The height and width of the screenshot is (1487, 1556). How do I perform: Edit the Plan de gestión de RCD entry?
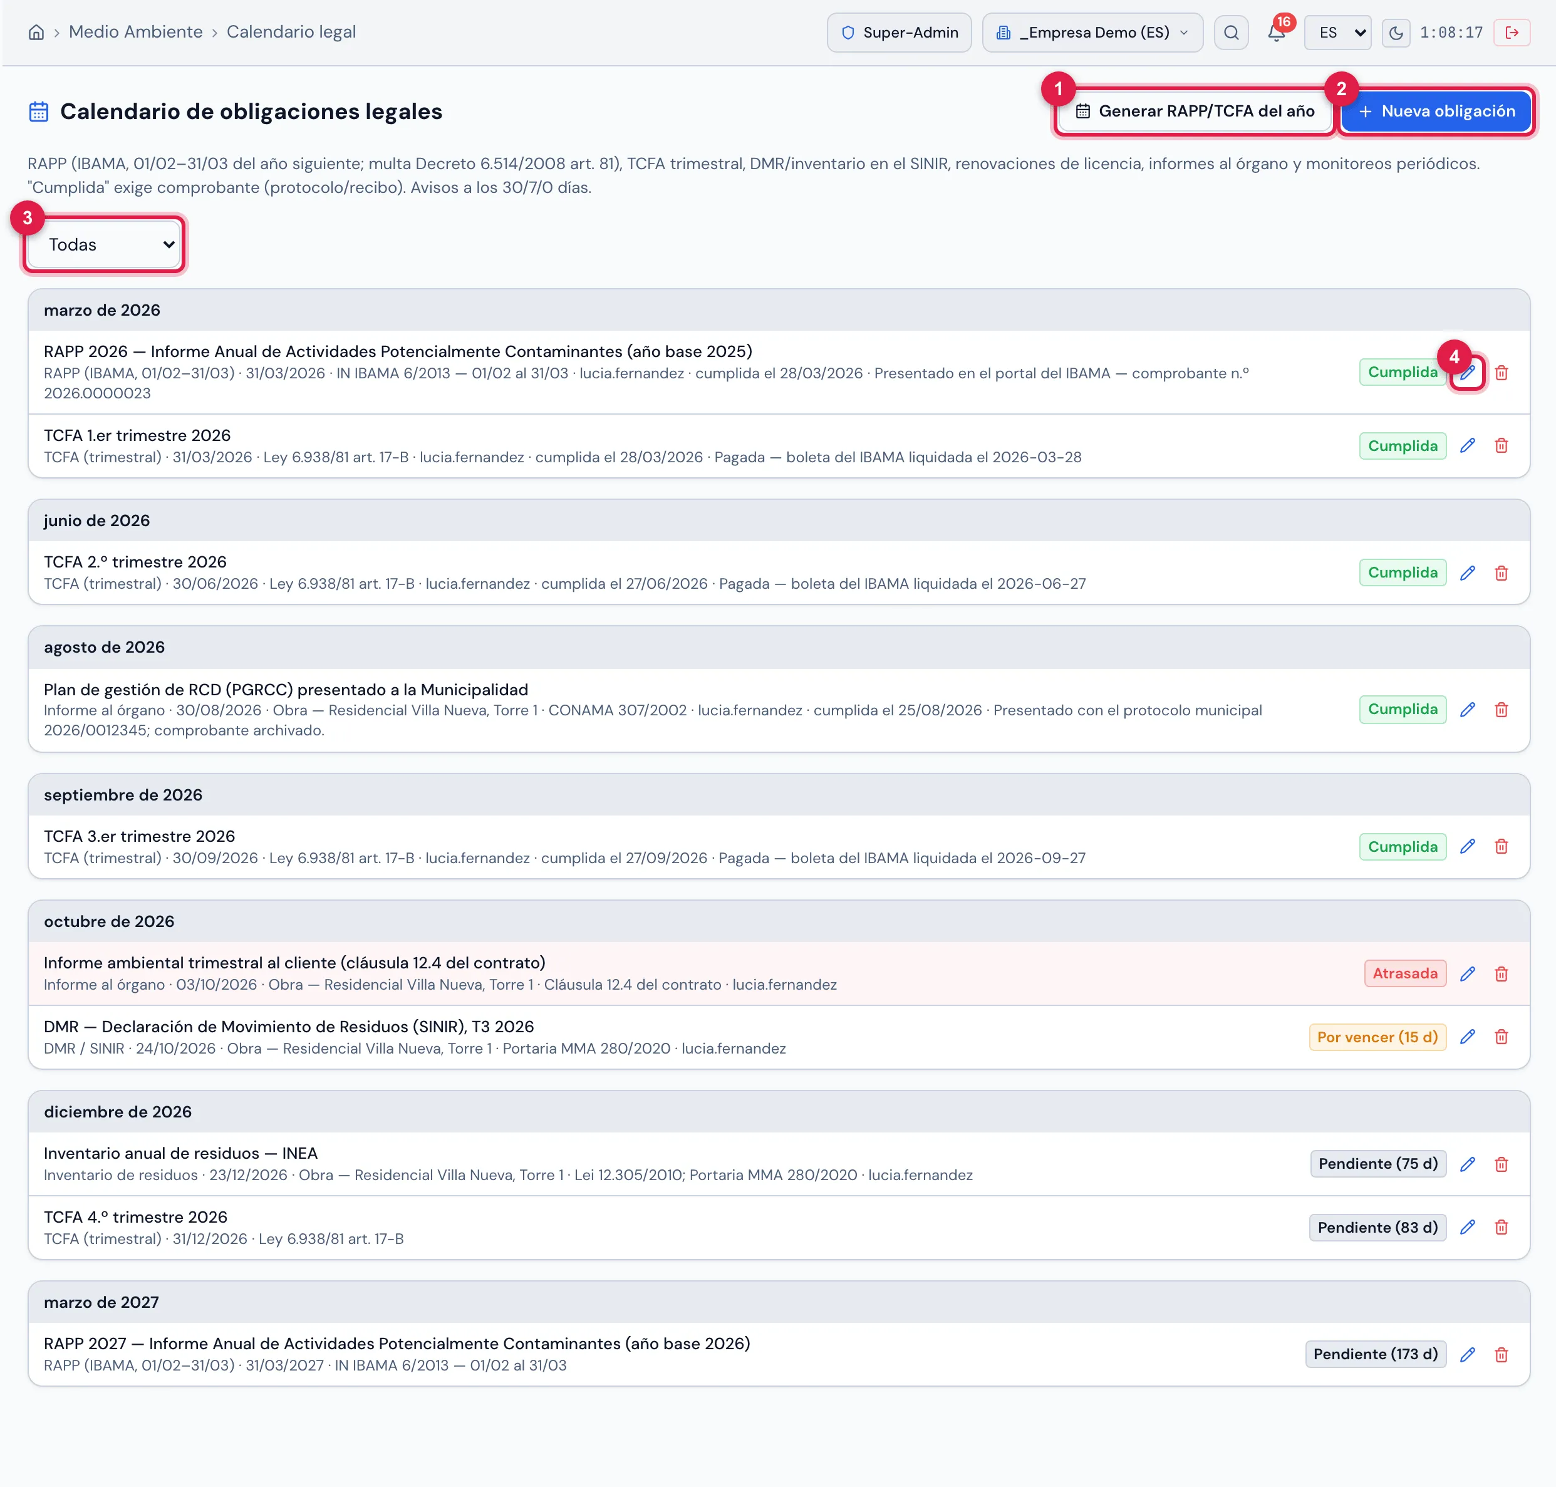1467,710
